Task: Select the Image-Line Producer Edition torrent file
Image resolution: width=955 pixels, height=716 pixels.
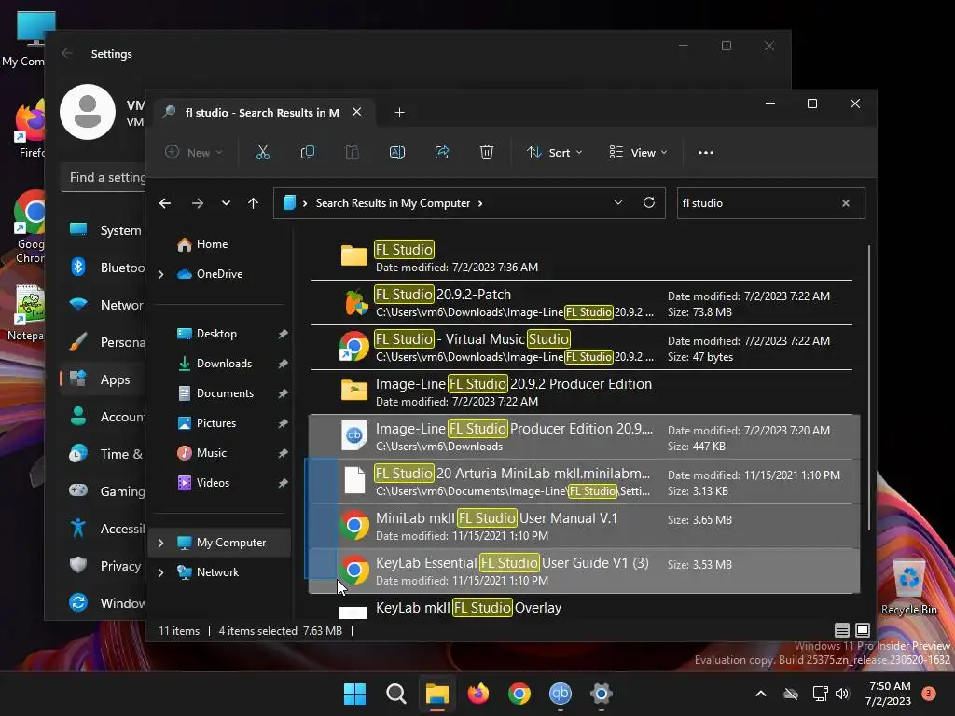Action: 584,436
